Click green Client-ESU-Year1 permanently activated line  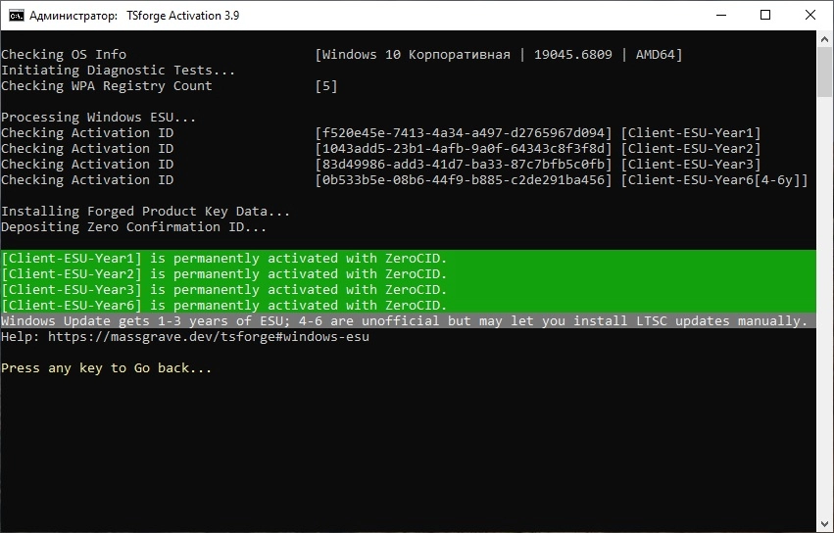[409, 258]
